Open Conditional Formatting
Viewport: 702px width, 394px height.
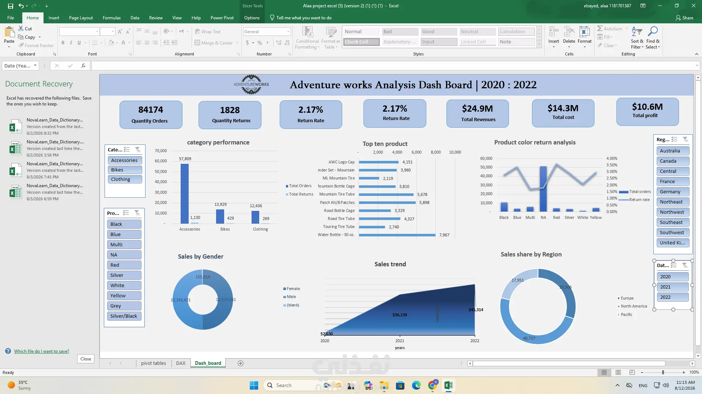(x=307, y=38)
